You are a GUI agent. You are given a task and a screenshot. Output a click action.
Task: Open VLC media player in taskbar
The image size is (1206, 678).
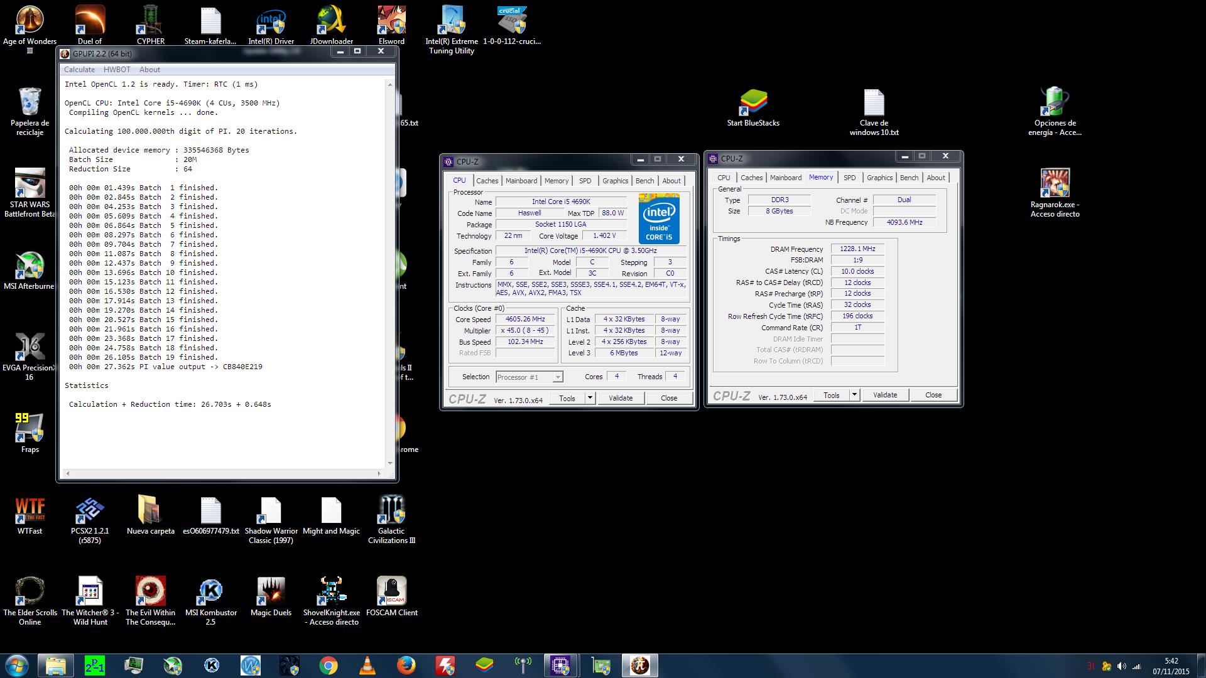pyautogui.click(x=367, y=665)
